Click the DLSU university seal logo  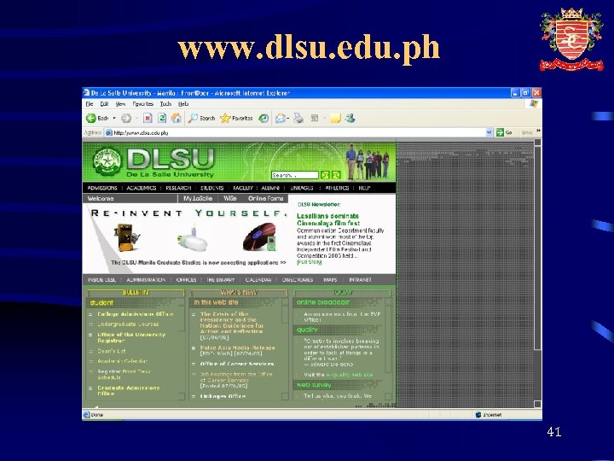(x=107, y=161)
